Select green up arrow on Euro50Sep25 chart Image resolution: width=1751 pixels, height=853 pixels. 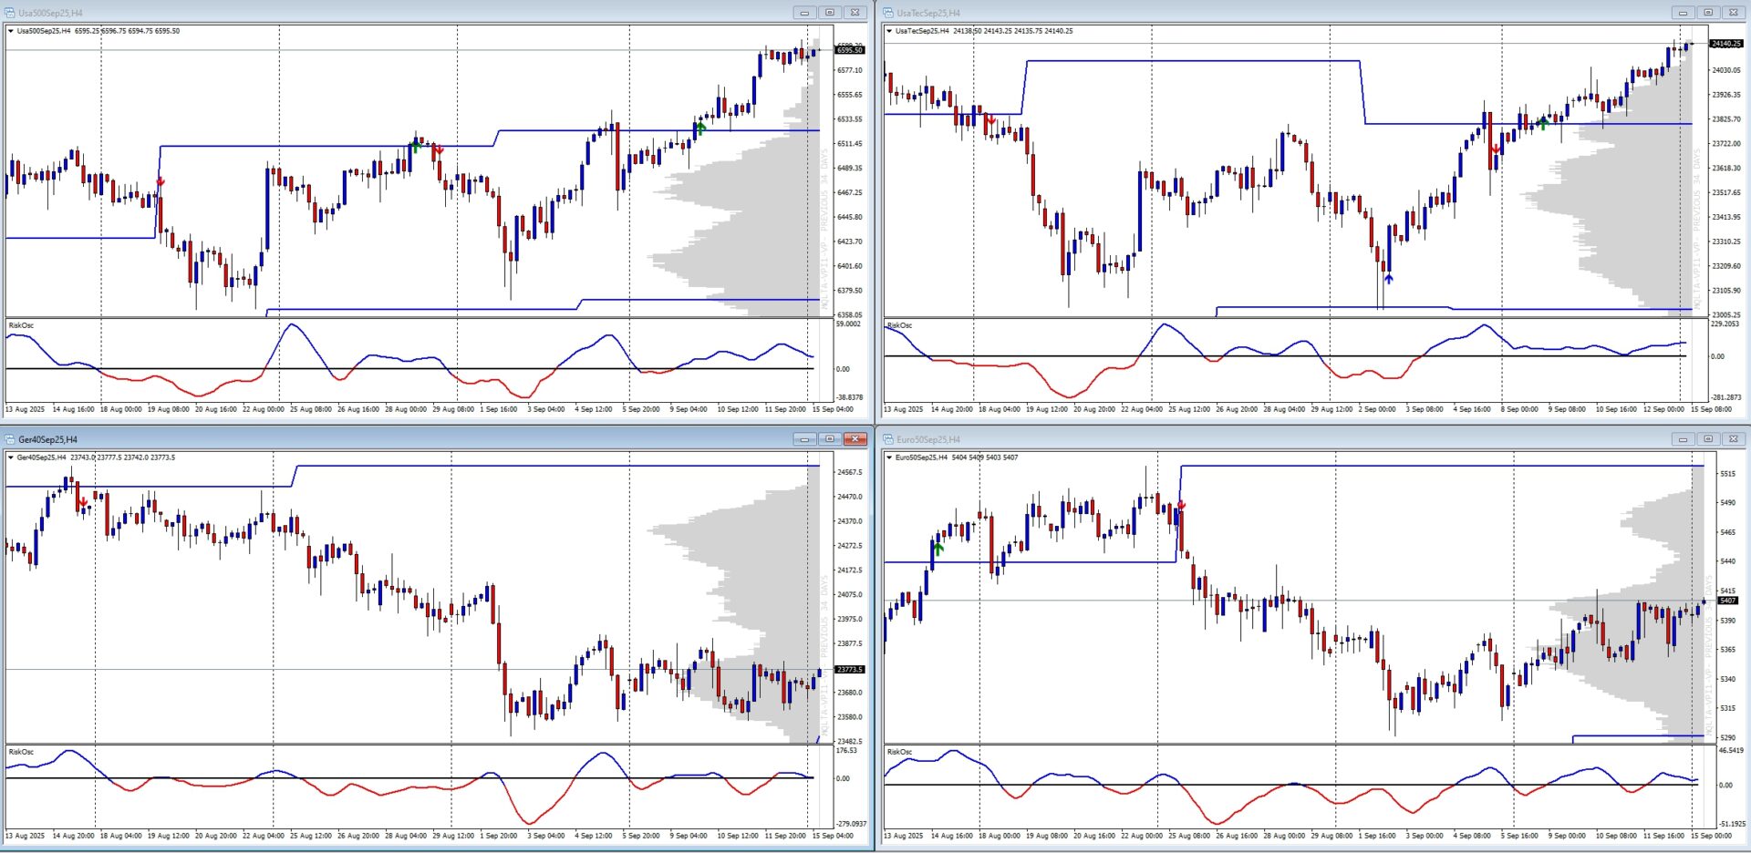tap(938, 549)
